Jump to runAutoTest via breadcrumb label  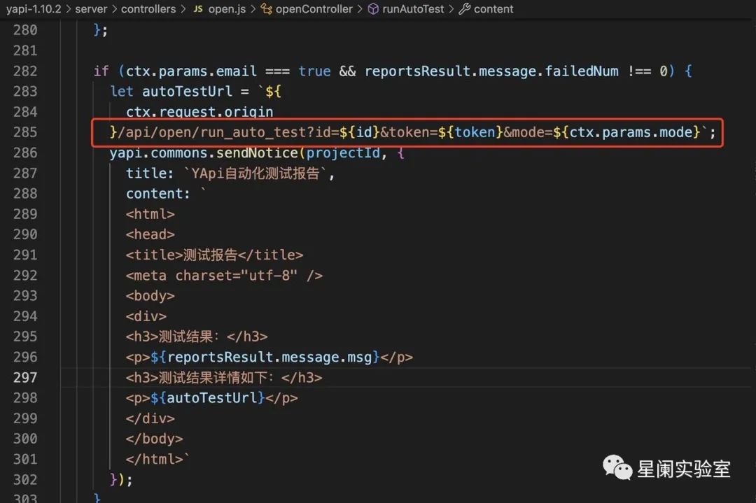pyautogui.click(x=413, y=9)
